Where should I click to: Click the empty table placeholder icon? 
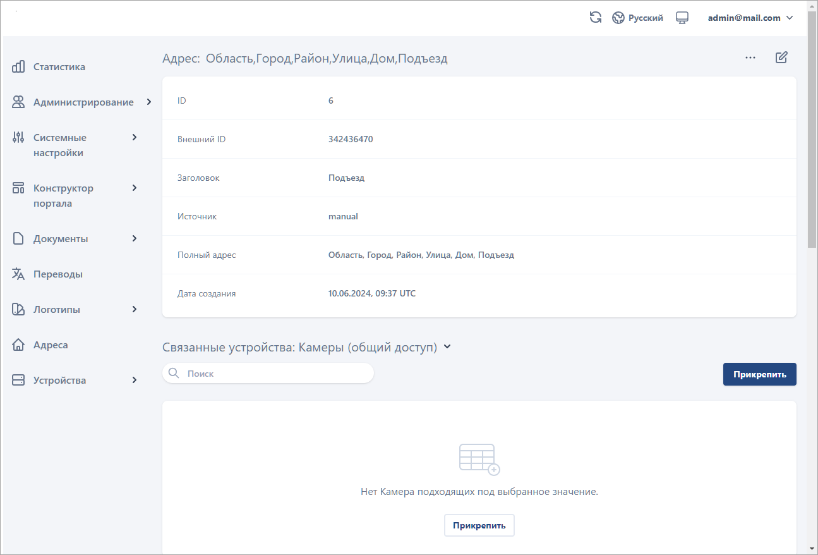(x=479, y=459)
